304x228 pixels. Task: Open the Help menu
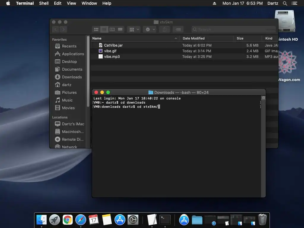(x=107, y=3)
